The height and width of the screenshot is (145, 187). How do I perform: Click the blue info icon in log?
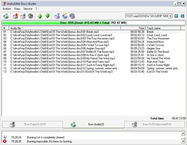pos(5,137)
